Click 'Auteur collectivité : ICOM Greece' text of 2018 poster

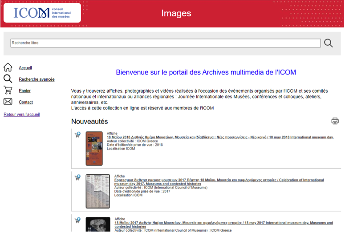click(x=132, y=141)
